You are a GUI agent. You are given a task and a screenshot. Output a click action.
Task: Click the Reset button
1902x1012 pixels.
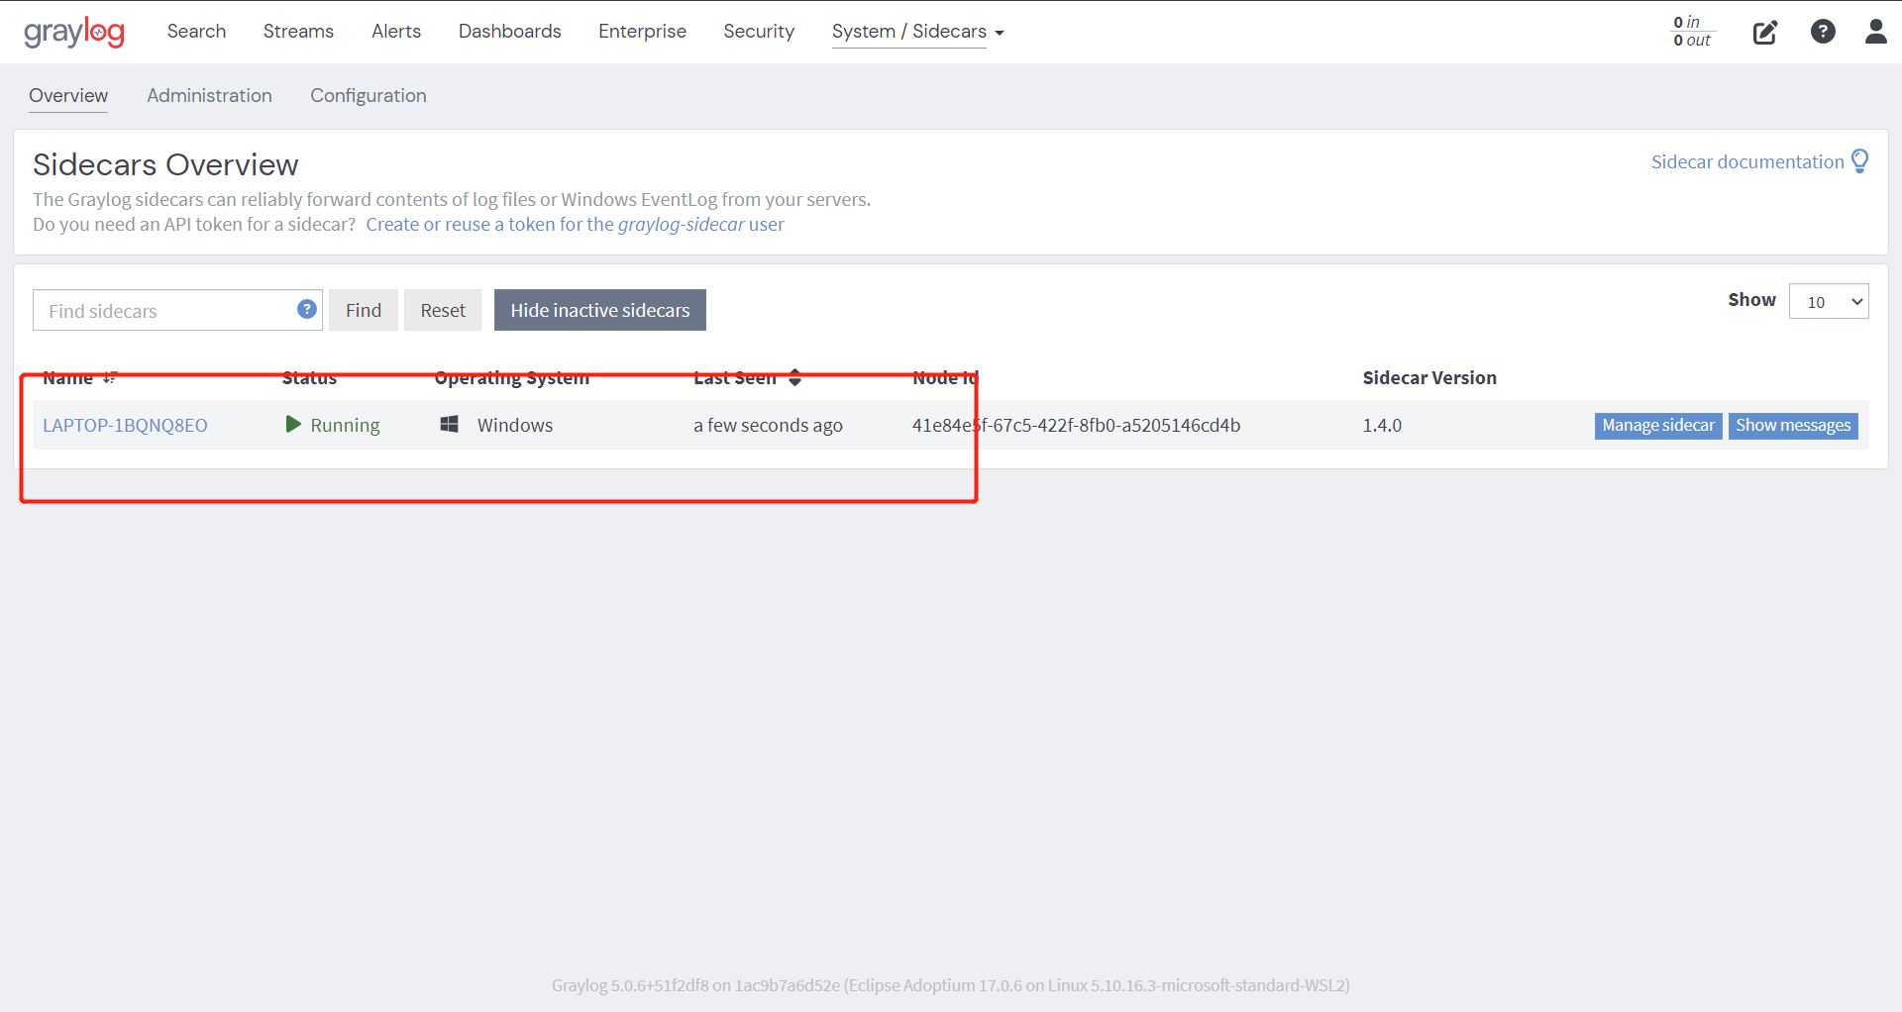click(x=443, y=310)
